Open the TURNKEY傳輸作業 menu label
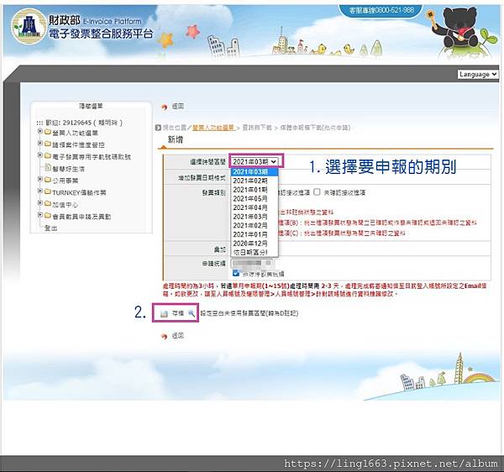This screenshot has width=504, height=472. tap(79, 193)
